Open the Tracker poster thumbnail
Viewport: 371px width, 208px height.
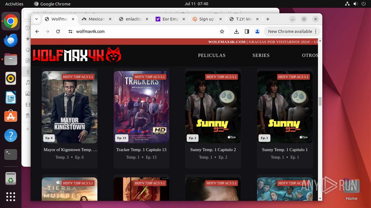pyautogui.click(x=141, y=107)
